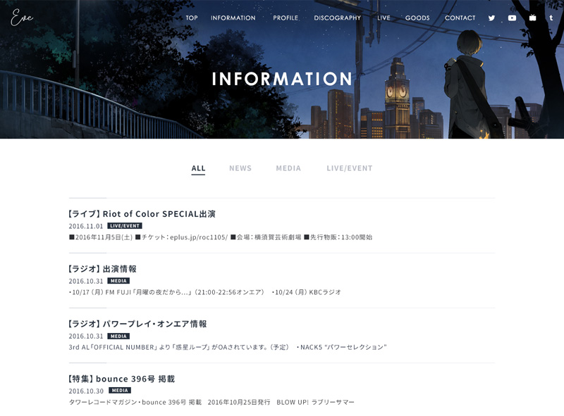This screenshot has height=416, width=564.
Task: Switch to the LIVE/EVENT filter tab
Action: (349, 168)
